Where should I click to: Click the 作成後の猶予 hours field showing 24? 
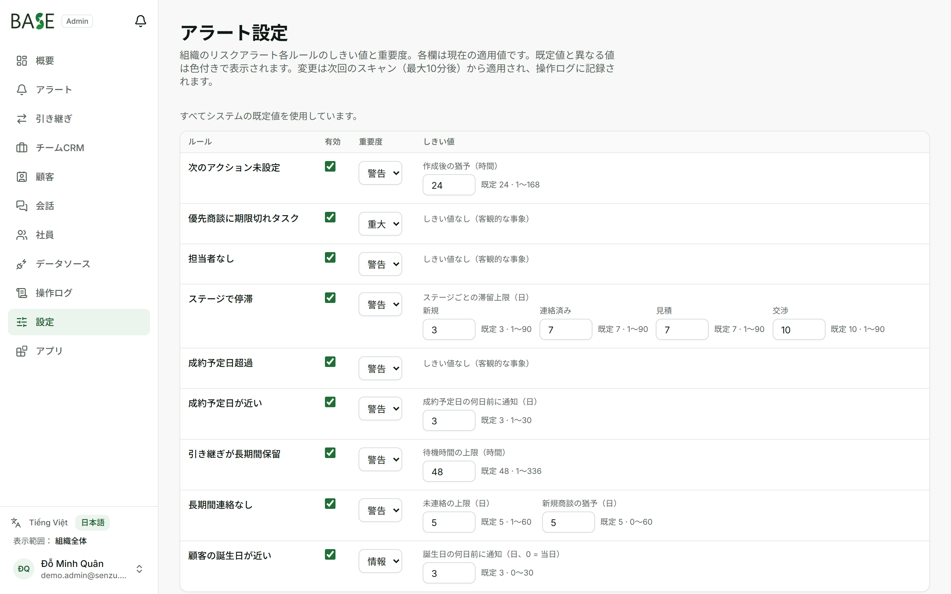coord(449,185)
